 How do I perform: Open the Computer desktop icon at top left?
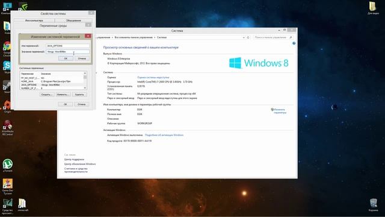point(7,7)
